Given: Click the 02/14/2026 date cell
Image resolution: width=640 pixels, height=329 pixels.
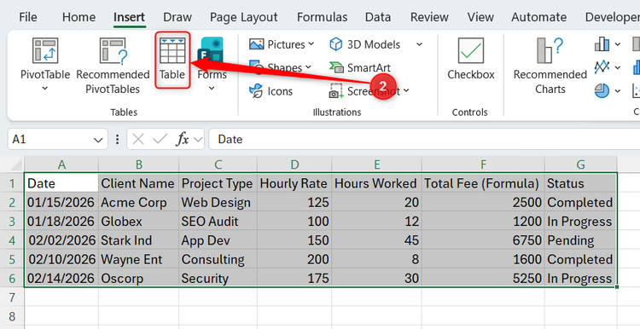Looking at the screenshot, I should [x=61, y=278].
